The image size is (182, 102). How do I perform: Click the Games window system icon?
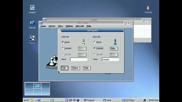[x=45, y=20]
